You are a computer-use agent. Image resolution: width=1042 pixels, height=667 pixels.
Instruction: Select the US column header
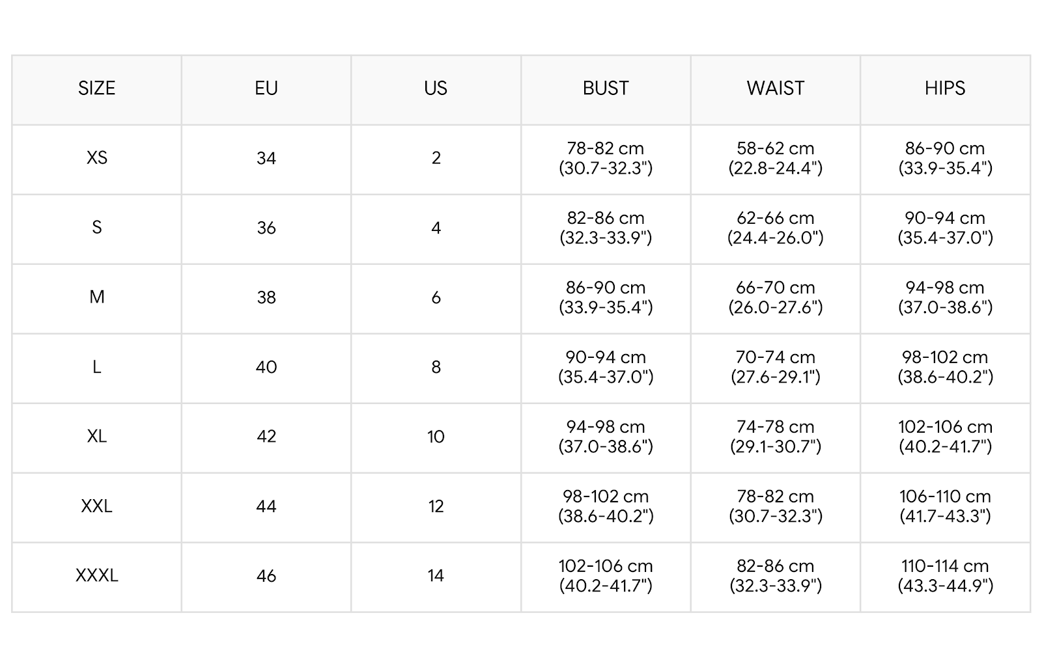(x=436, y=88)
